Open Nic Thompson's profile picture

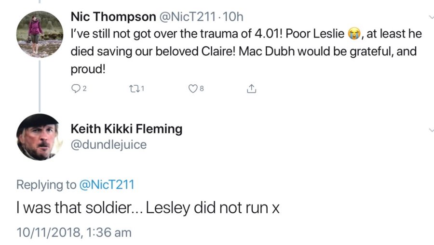point(39,35)
